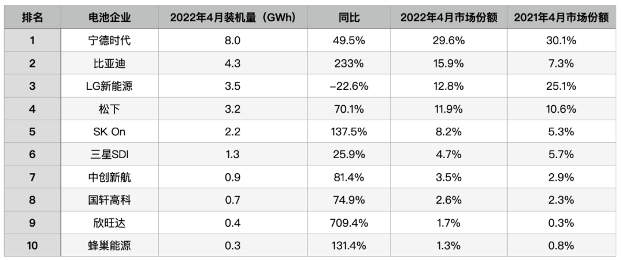Click the 宁德时代 company cell
This screenshot has width=621, height=260.
point(107,41)
